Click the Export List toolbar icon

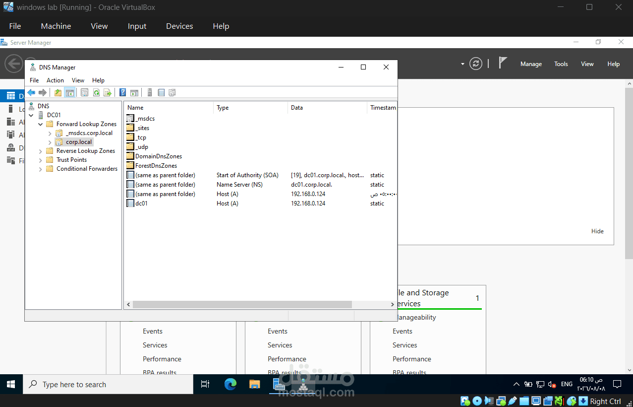point(107,92)
